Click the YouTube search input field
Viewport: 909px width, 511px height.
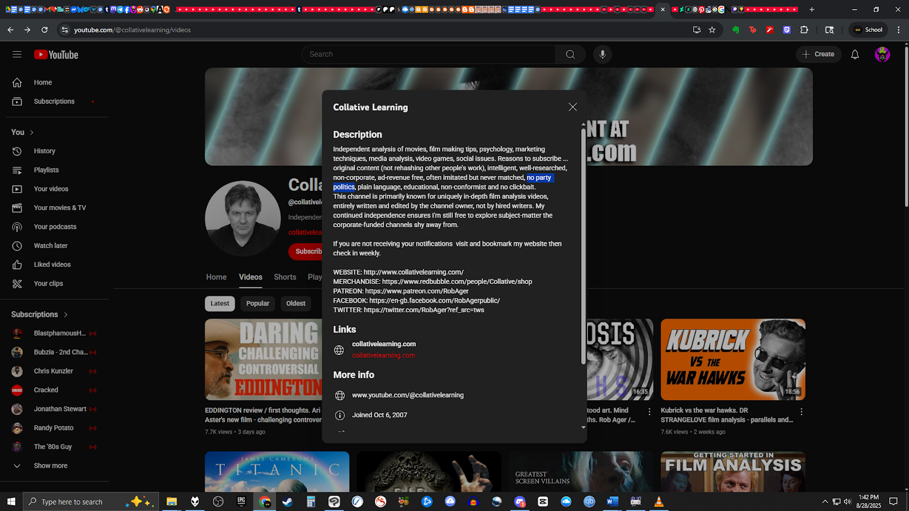pyautogui.click(x=429, y=55)
